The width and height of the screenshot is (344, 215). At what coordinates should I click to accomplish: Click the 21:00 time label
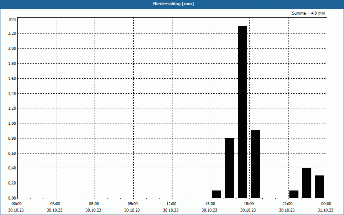click(x=288, y=204)
